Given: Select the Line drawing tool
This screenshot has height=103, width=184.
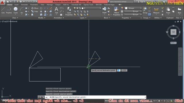Looking at the screenshot, I should (x=3, y=10).
